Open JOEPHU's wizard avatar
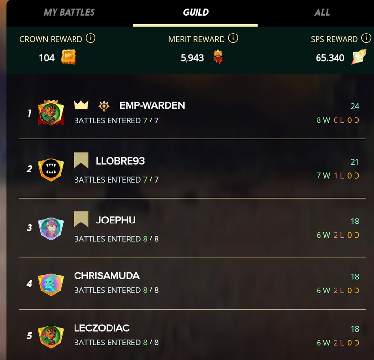Viewport: 374px width, 360px height. (51, 228)
